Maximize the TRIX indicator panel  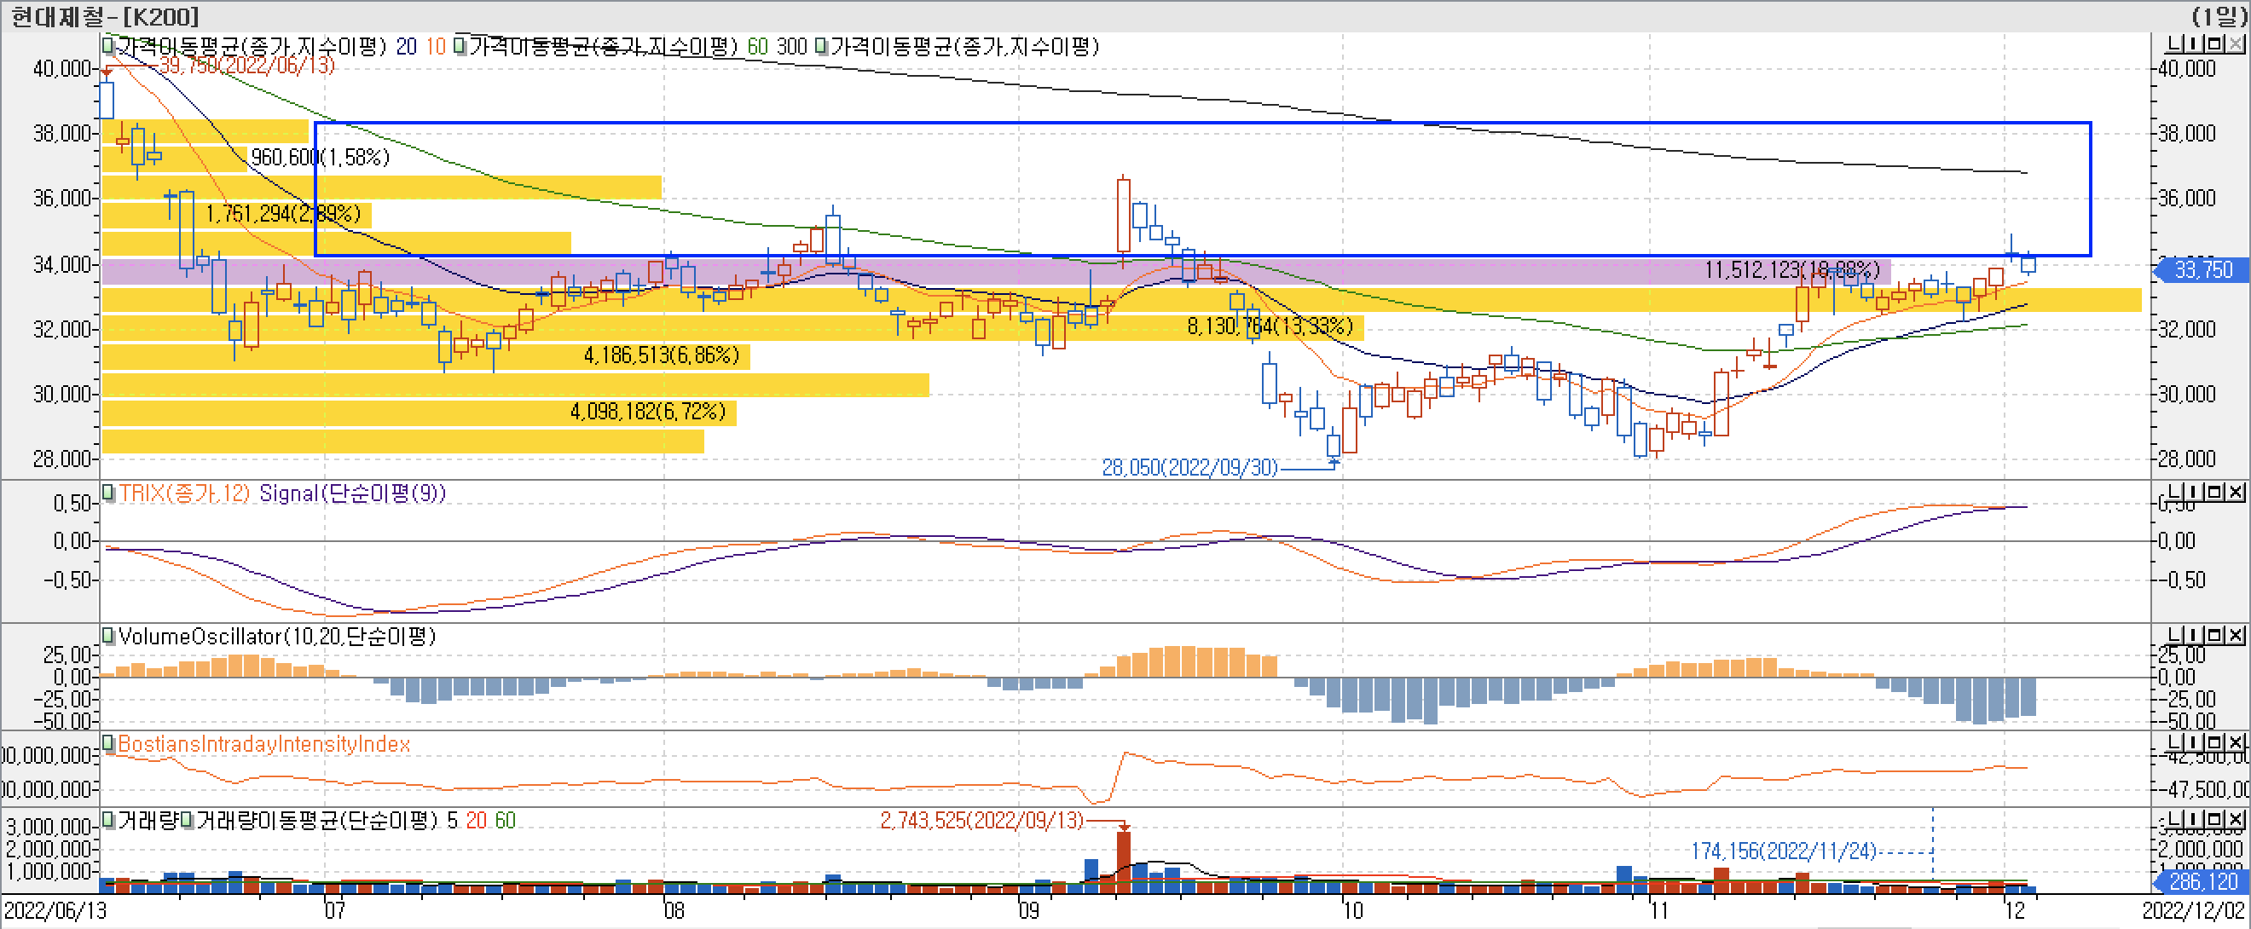click(x=2214, y=493)
